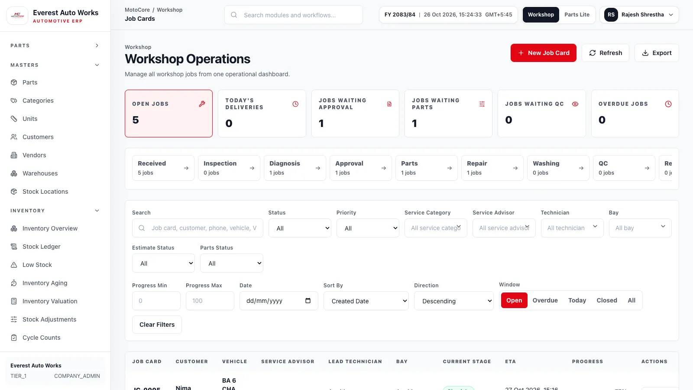Select the All window filter
Screen dimensions: 693x390
631,300
